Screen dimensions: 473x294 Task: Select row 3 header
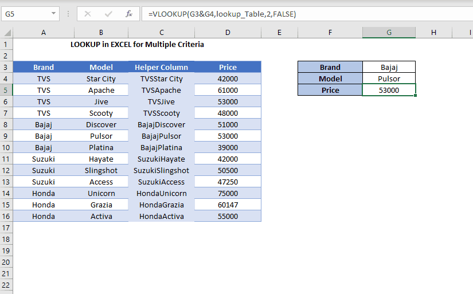click(6, 67)
